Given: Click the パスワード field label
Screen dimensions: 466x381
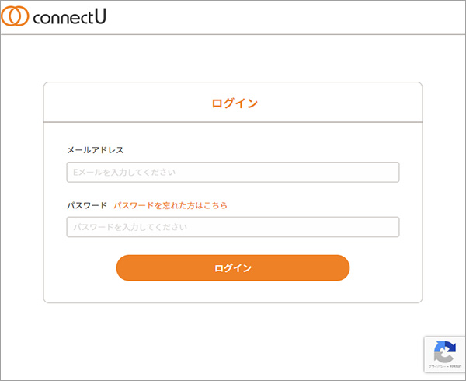Looking at the screenshot, I should 87,205.
